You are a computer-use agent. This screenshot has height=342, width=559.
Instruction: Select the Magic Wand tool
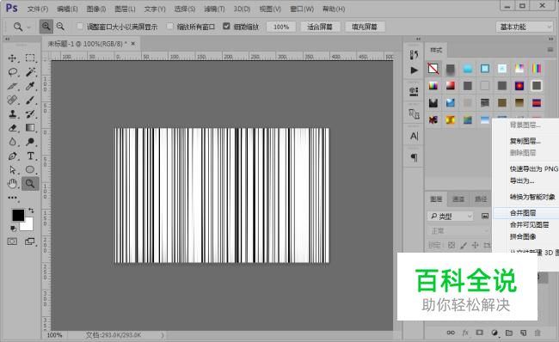(30, 72)
